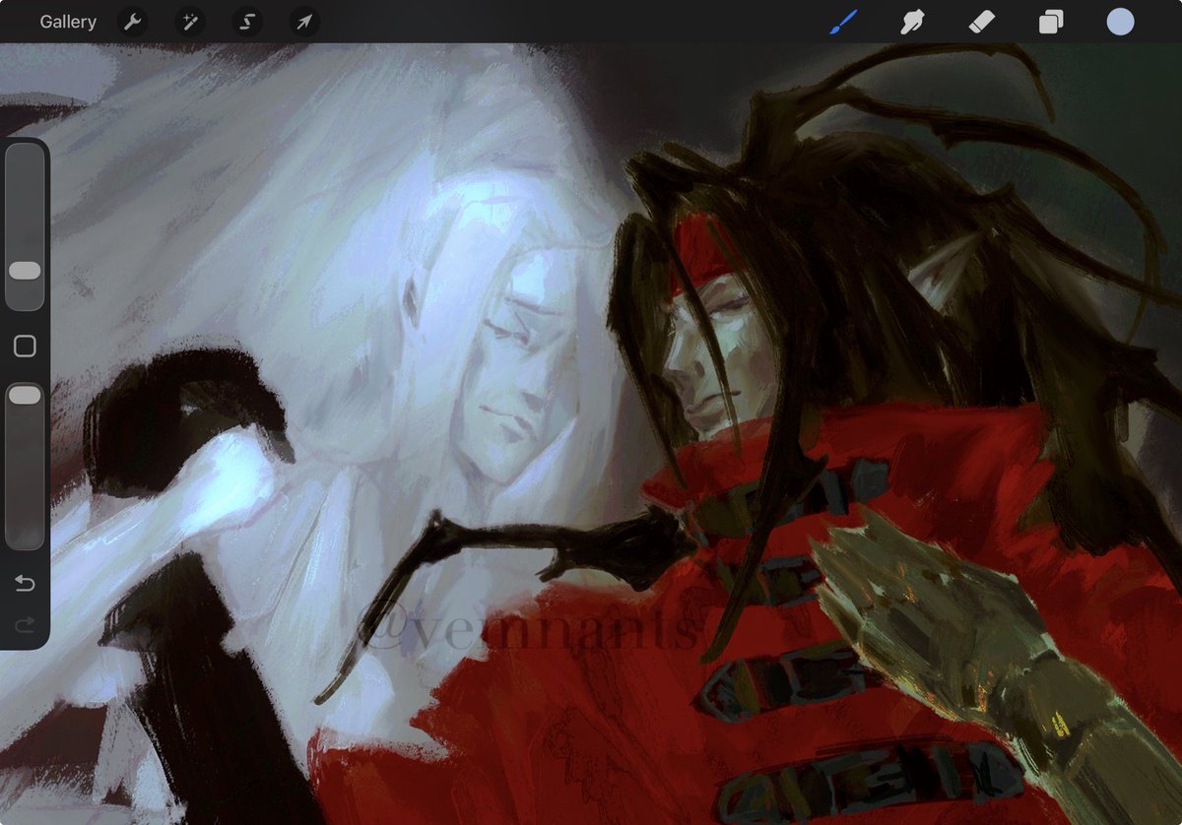This screenshot has width=1182, height=825.
Task: Tap the square Modify button on sidebar
Action: [x=25, y=346]
